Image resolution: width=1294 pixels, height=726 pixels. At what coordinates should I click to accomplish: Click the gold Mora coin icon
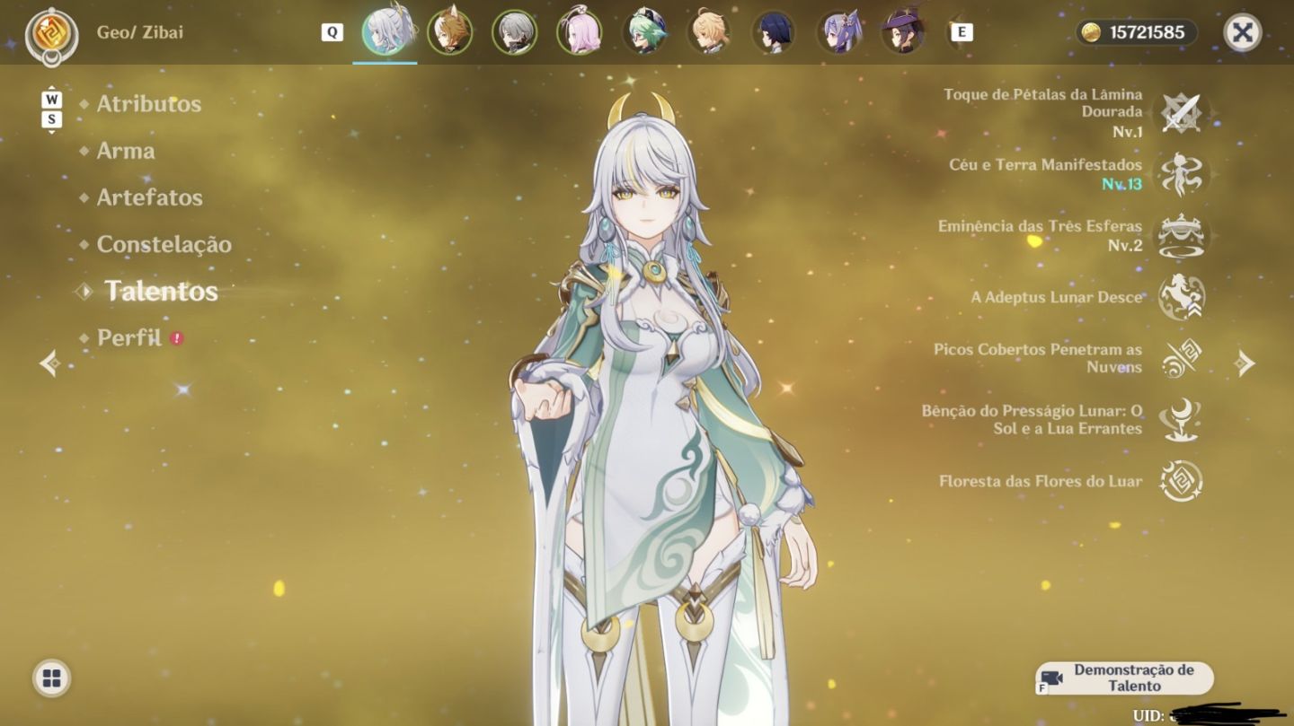click(1091, 33)
